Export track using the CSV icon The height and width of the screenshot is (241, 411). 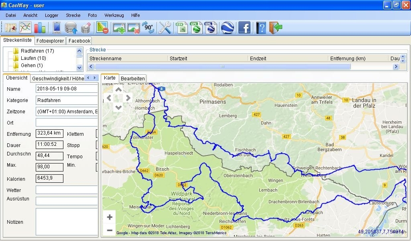pos(181,28)
